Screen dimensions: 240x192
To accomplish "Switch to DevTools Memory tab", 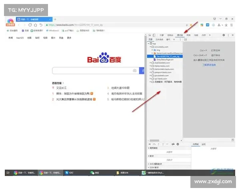I will [204, 35].
